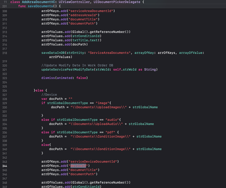Click "UIDocumentPickerDelegate" in the class header

pos(117,2)
